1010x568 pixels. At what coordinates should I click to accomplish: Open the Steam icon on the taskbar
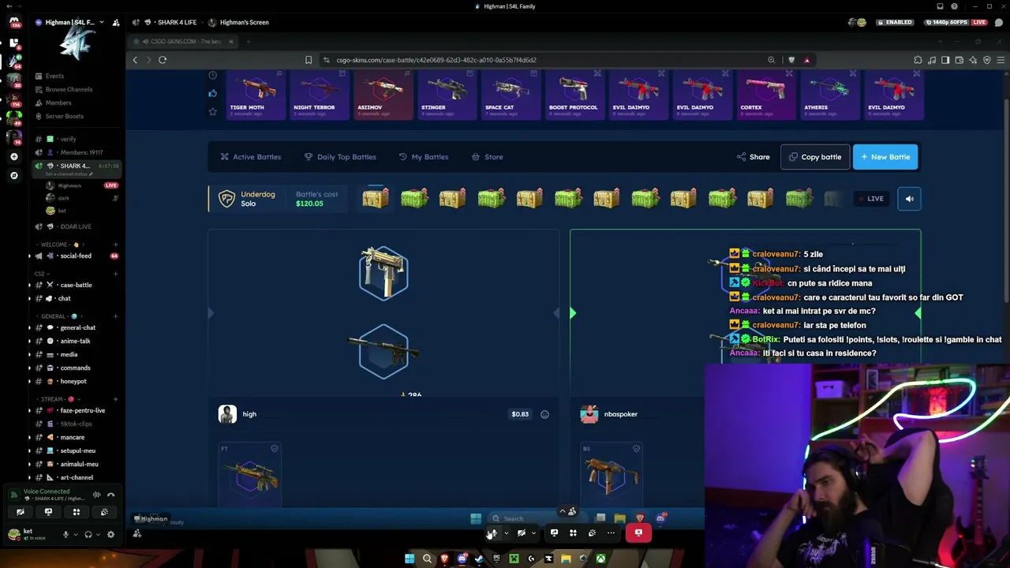pos(479,559)
